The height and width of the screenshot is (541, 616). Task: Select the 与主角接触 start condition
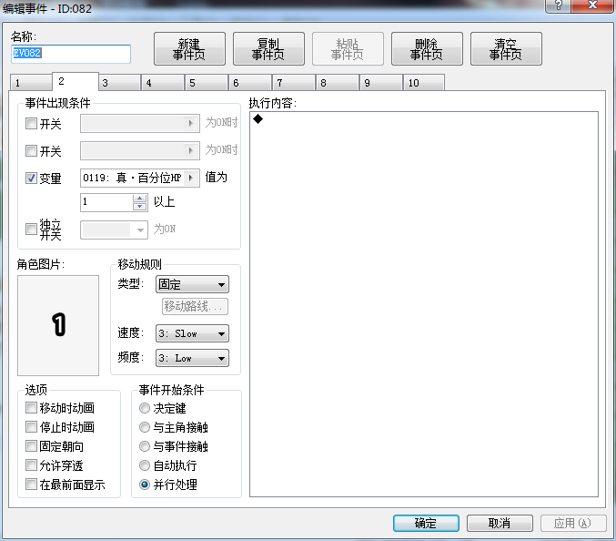point(145,427)
